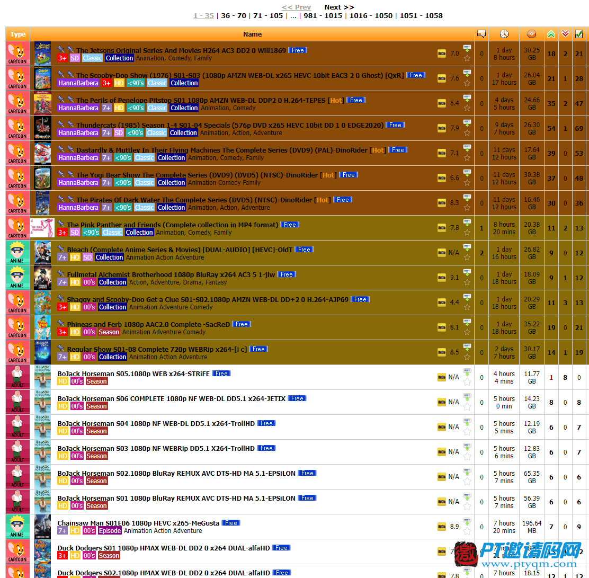Click the Anime category icon on the Bleach row
Viewport: 589px width, 578px height.
(x=17, y=253)
